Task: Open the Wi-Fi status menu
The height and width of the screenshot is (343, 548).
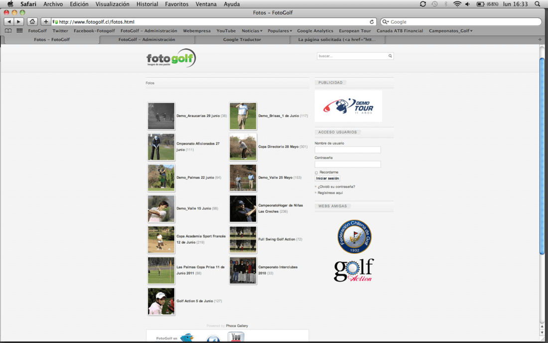Action: coord(457,4)
